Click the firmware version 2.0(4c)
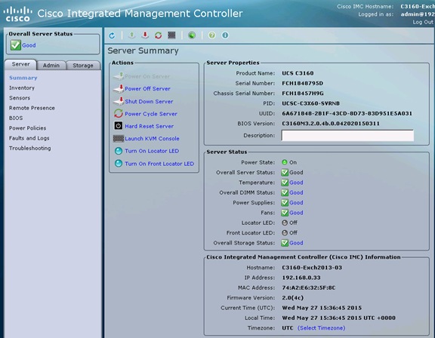This screenshot has width=435, height=338. 293,298
